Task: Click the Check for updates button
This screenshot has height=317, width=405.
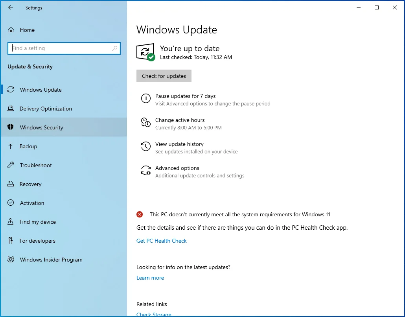Action: coord(164,76)
